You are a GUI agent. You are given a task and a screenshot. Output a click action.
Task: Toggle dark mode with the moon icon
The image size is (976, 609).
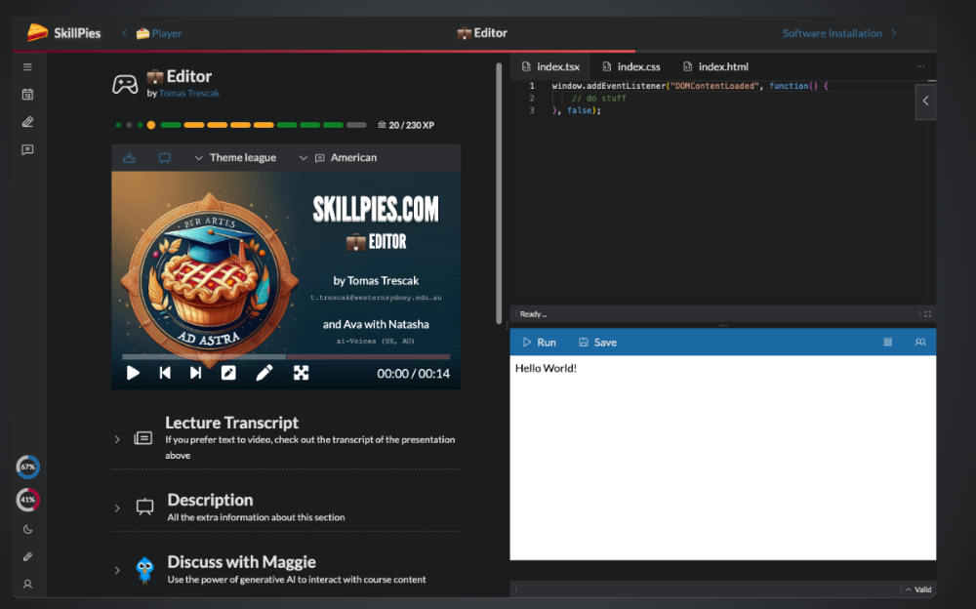pos(27,530)
